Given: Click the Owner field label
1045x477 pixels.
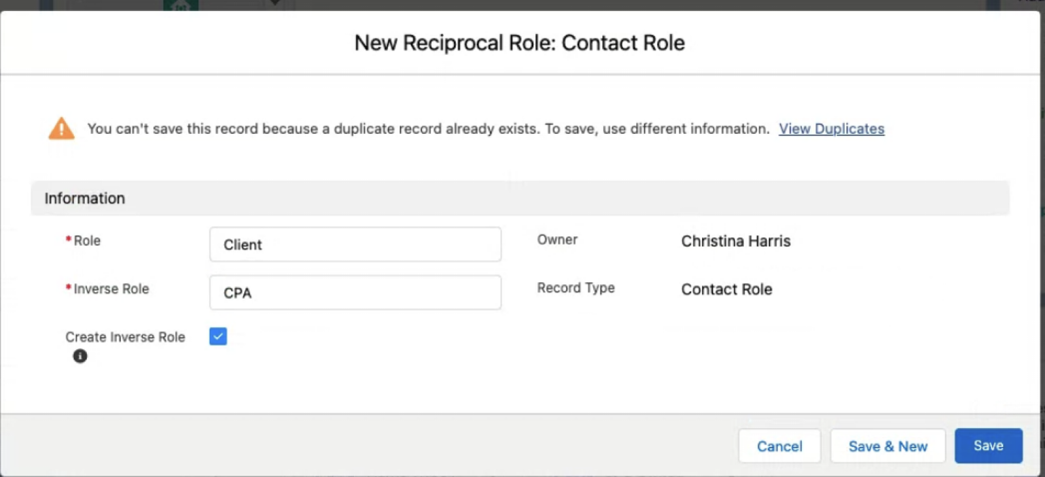Looking at the screenshot, I should pyautogui.click(x=557, y=240).
